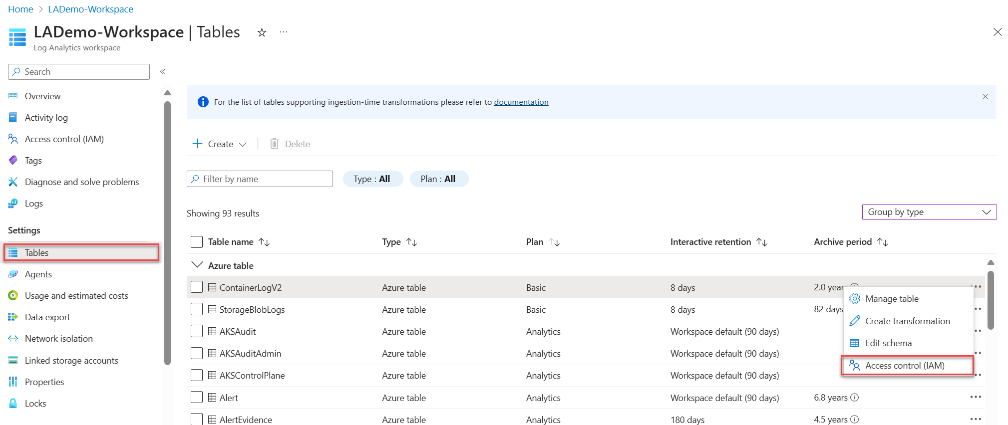Sort by Interactive retention column

click(x=762, y=242)
